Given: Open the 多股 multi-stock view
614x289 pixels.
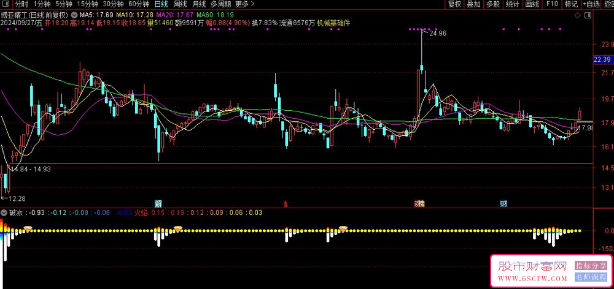Looking at the screenshot, I should pyautogui.click(x=493, y=4).
